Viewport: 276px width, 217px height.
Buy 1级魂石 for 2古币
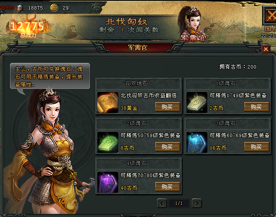point(256,107)
